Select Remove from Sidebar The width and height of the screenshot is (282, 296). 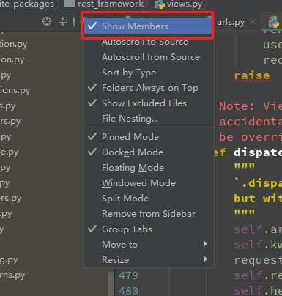point(149,214)
